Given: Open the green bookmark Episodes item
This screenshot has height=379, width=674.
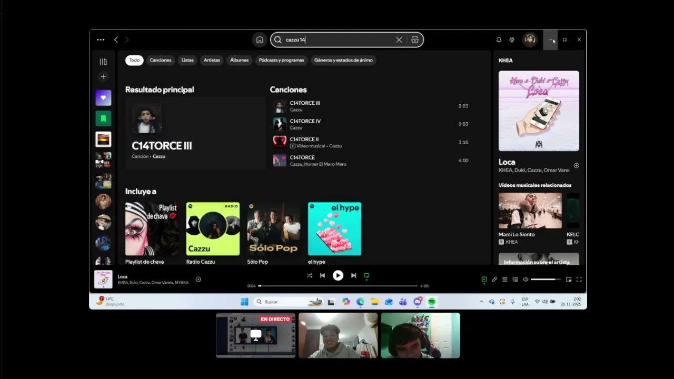Looking at the screenshot, I should click(103, 118).
